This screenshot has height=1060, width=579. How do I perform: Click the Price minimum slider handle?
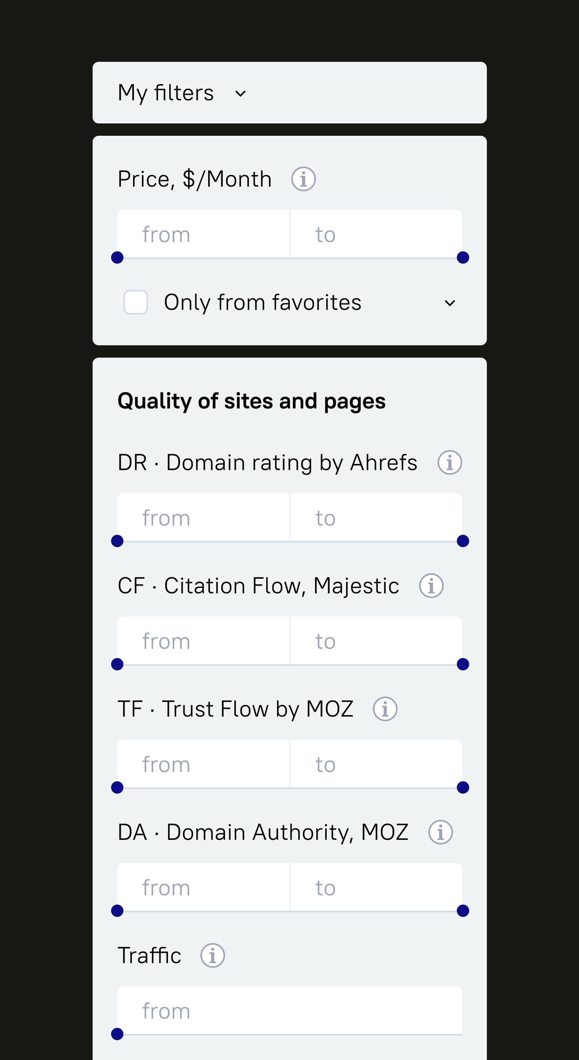coord(117,258)
